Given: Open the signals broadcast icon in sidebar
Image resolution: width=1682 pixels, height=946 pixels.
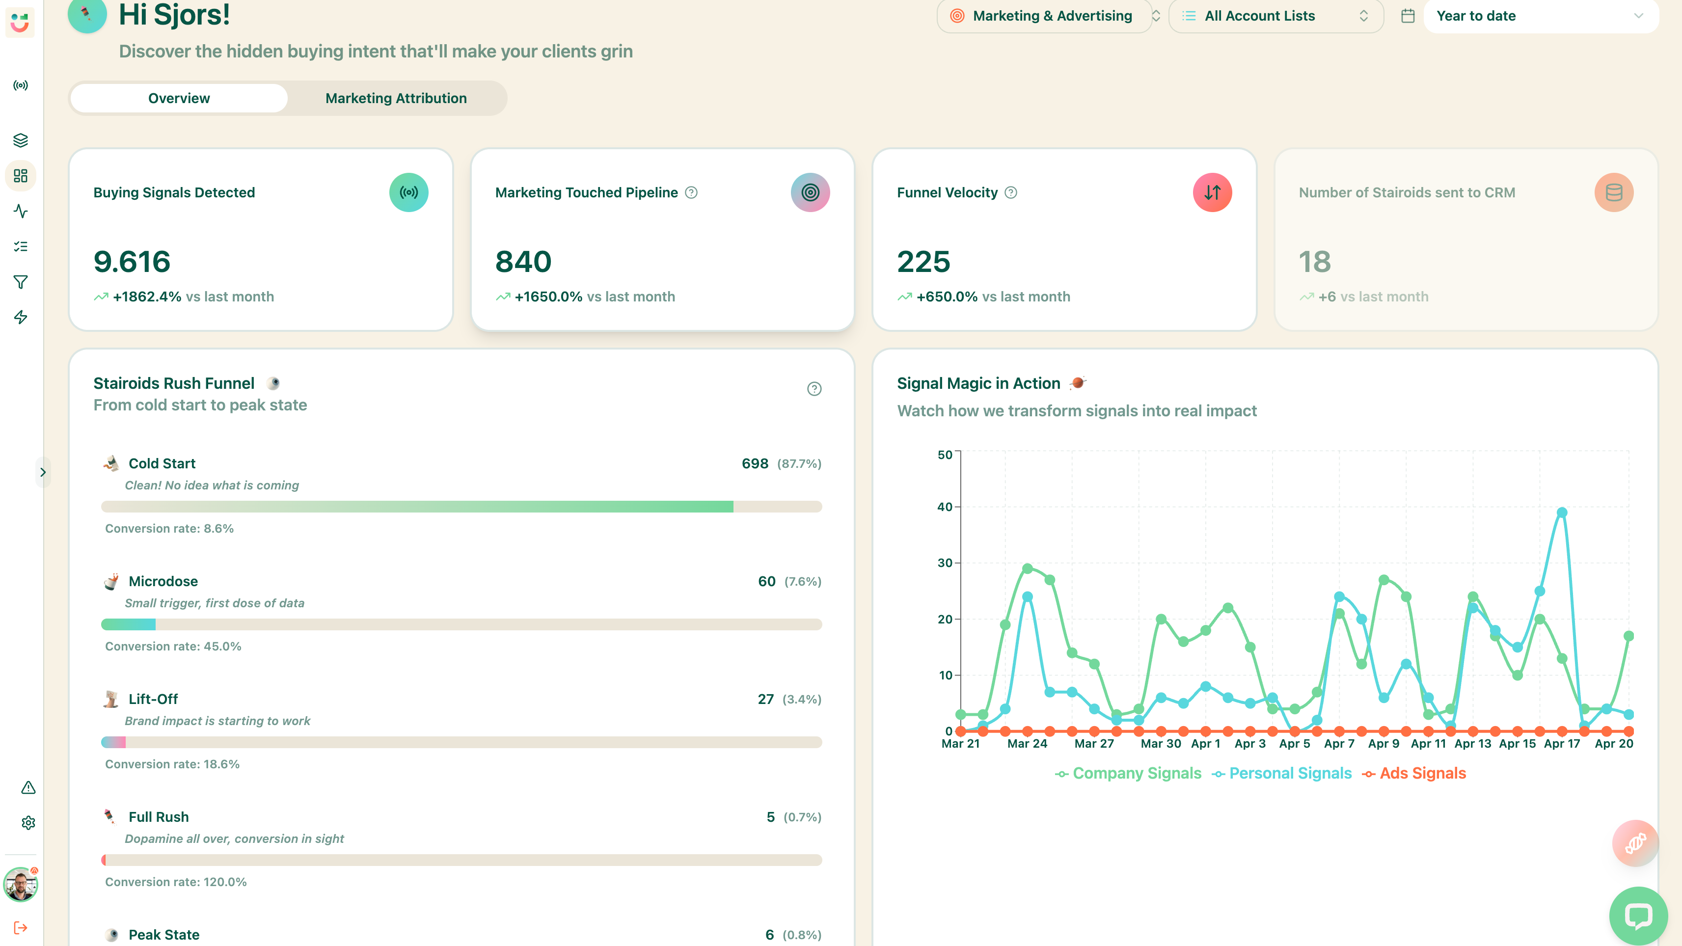Looking at the screenshot, I should [20, 85].
